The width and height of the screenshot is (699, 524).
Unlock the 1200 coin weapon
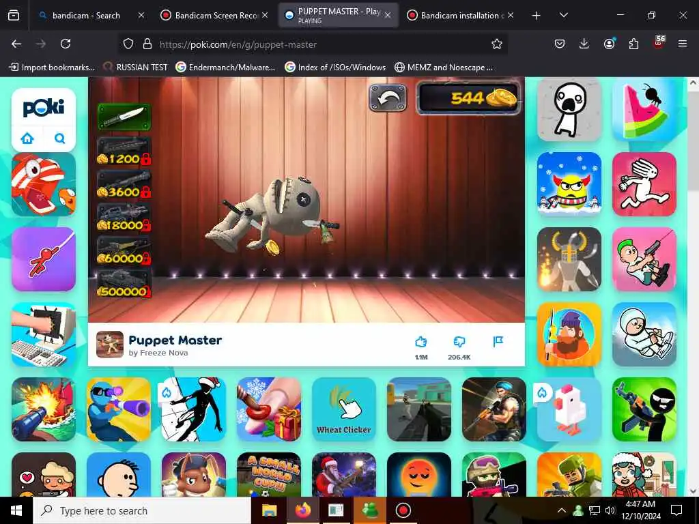124,151
